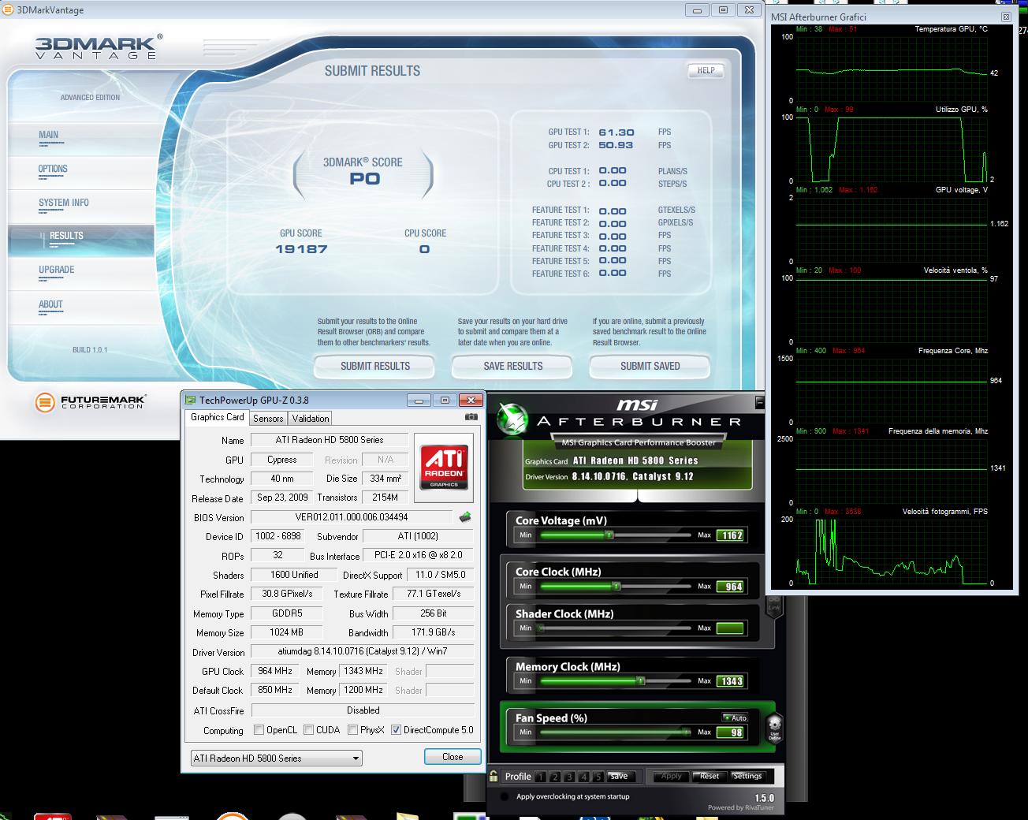Switch to the Validation tab
This screenshot has width=1028, height=820.
click(311, 419)
